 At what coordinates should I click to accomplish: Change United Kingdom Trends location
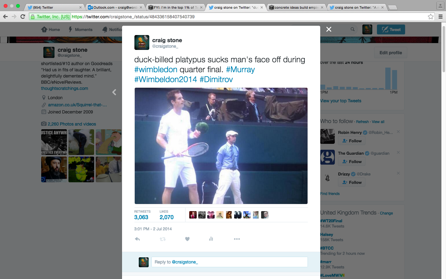point(386,213)
